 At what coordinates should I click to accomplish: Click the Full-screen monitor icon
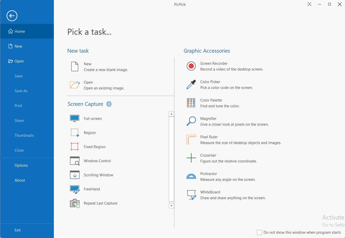75,118
